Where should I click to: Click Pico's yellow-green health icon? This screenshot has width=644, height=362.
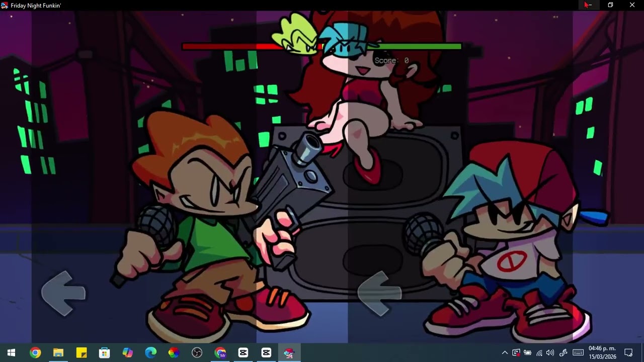(x=294, y=34)
